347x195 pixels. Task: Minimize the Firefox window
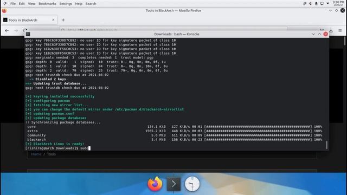pyautogui.click(x=330, y=10)
